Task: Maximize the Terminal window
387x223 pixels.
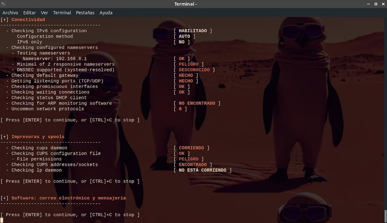Action: click(376, 4)
